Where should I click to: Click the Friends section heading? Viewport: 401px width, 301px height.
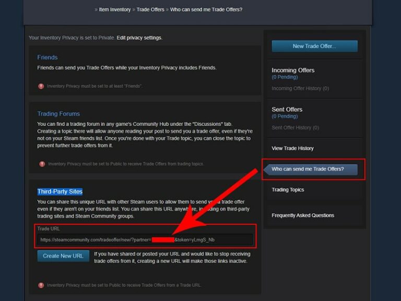pyautogui.click(x=48, y=57)
